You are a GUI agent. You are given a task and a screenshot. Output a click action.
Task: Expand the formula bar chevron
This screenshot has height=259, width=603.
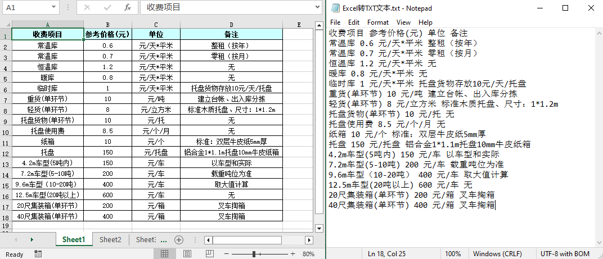point(318,7)
